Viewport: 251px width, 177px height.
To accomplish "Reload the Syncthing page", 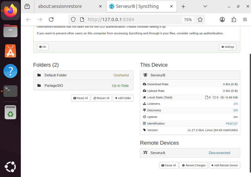I will tap(51, 19).
